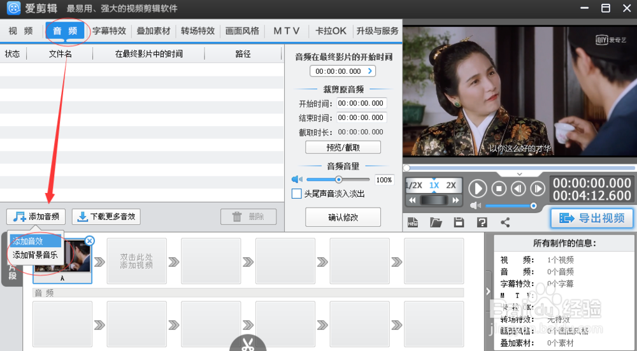Open an existing project folder icon
Screen dimensions: 637x351
pos(436,222)
